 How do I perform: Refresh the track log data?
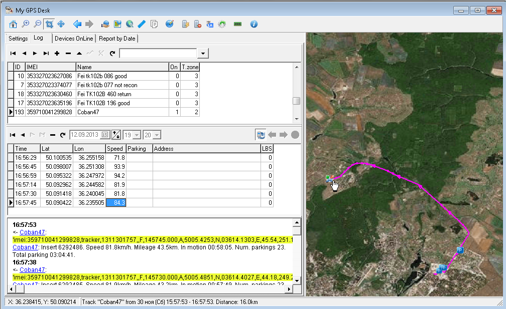pyautogui.click(x=63, y=135)
